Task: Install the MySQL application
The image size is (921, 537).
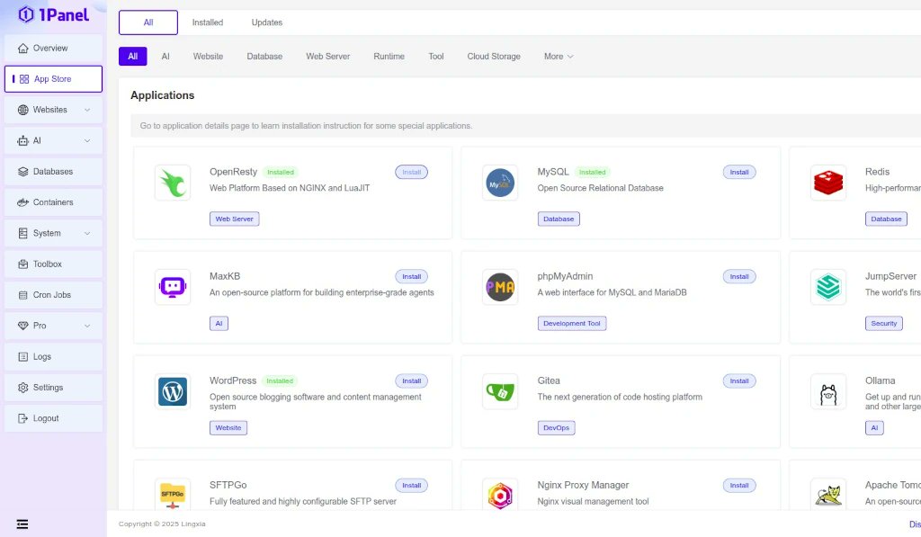Action: coord(739,172)
